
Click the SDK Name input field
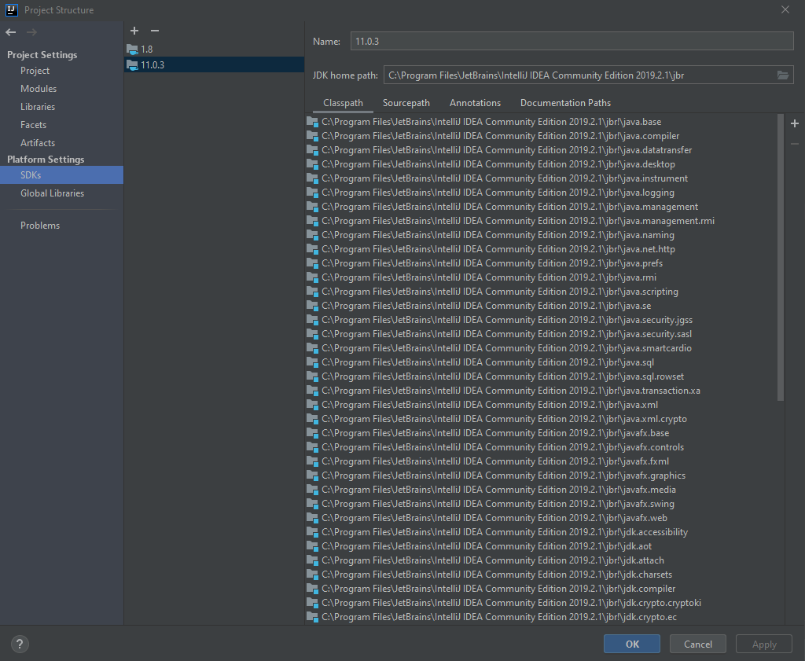coord(572,41)
